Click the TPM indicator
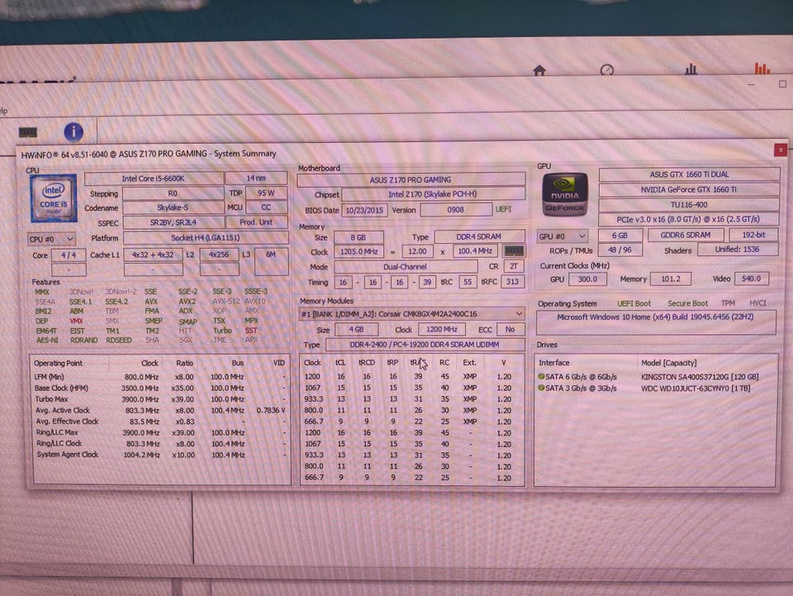 pyautogui.click(x=729, y=303)
